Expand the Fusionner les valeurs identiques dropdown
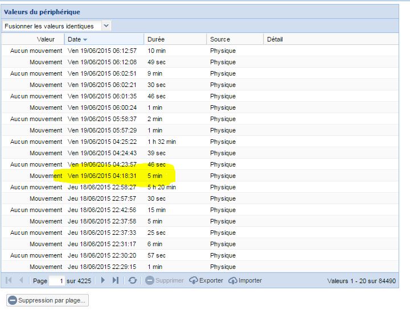Image resolution: width=410 pixels, height=315 pixels. pyautogui.click(x=106, y=26)
